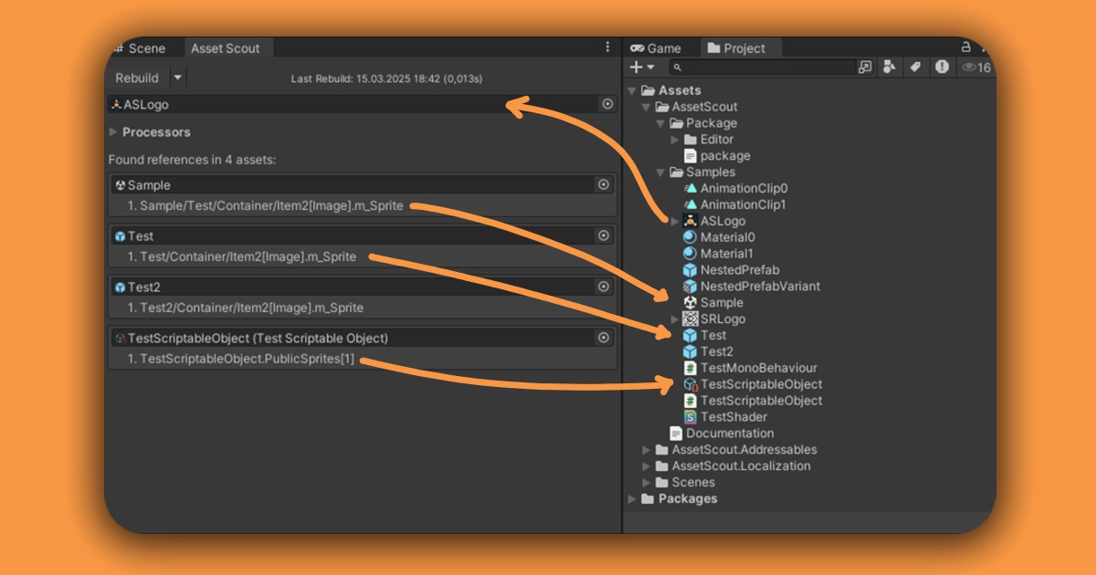
Task: Click the target circle on Test result row
Action: coord(603,235)
